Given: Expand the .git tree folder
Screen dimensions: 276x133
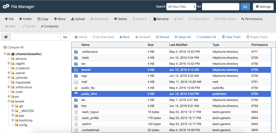Looking at the screenshot, I should click(x=13, y=106).
